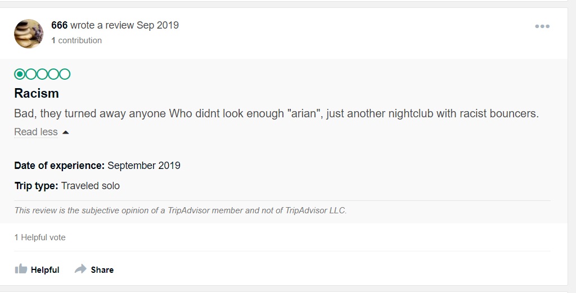This screenshot has width=576, height=293.
Task: Click the second rating bubble
Action: point(31,74)
